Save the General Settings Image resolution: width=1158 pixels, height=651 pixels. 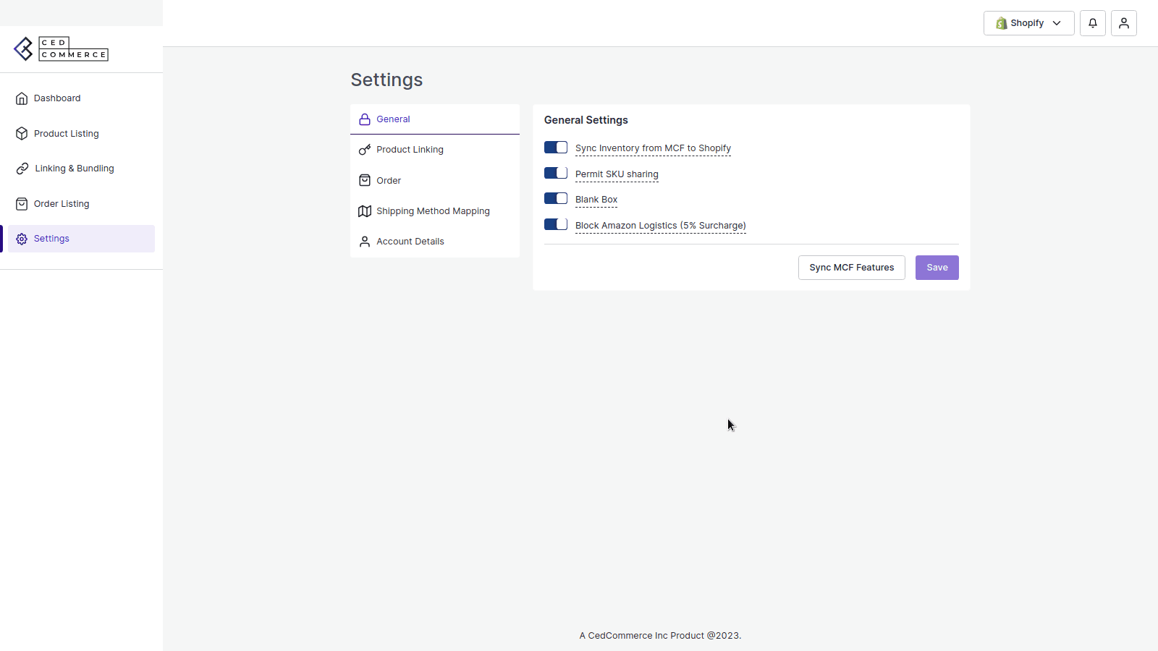coord(937,267)
